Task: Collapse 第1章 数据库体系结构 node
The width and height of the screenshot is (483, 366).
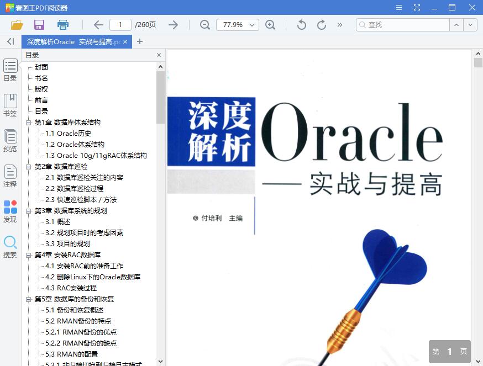Action: (x=28, y=123)
